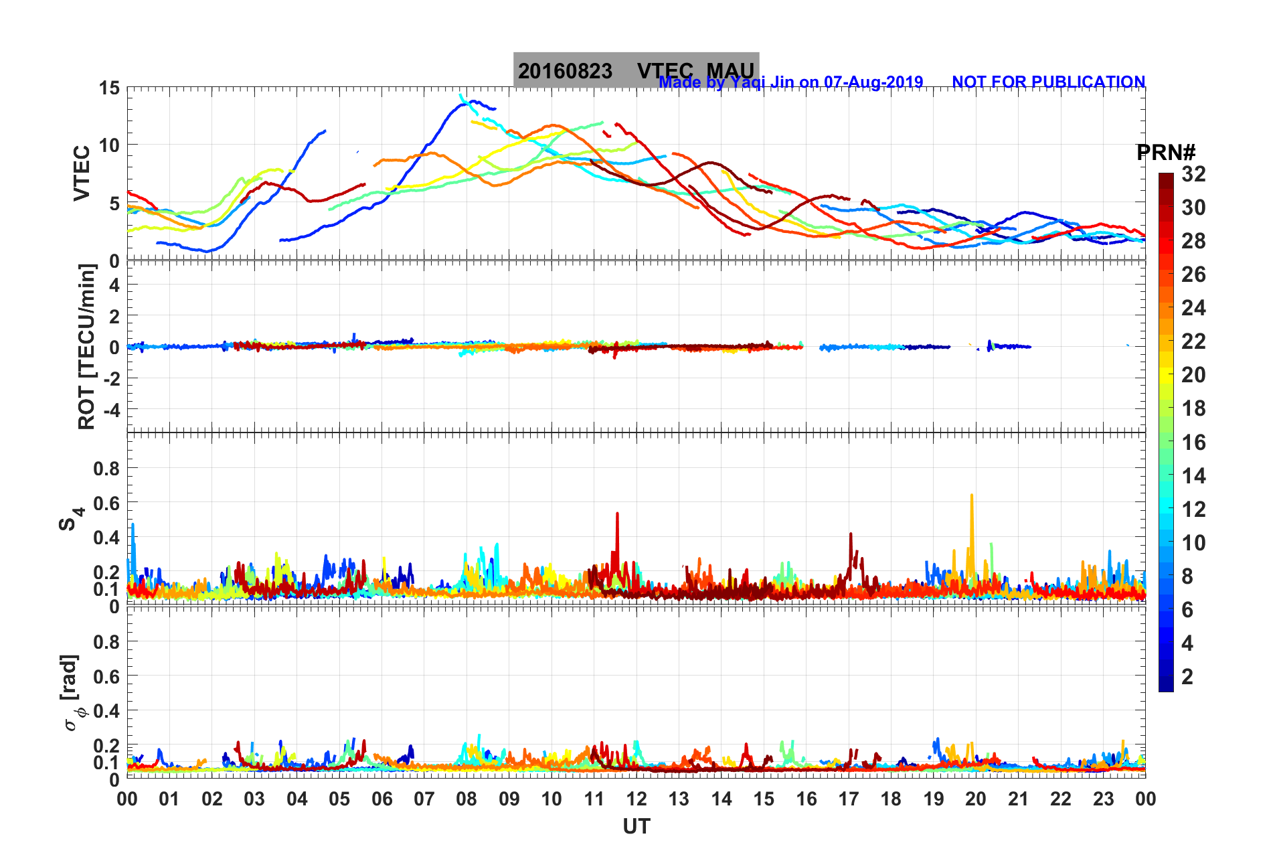Click colorbar tick label 14
Viewport: 1273px width, 865px height.
[x=1193, y=476]
